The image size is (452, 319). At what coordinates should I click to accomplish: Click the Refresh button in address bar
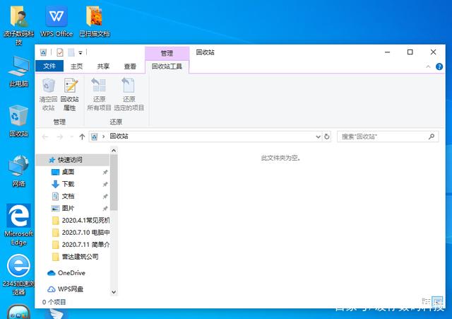pos(326,137)
